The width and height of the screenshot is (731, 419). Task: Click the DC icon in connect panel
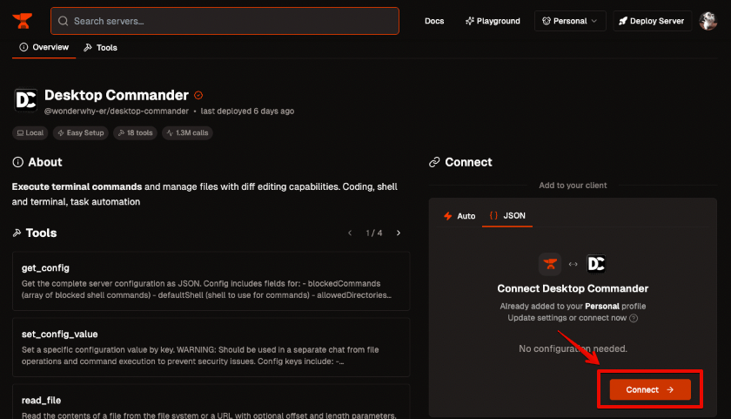point(596,264)
